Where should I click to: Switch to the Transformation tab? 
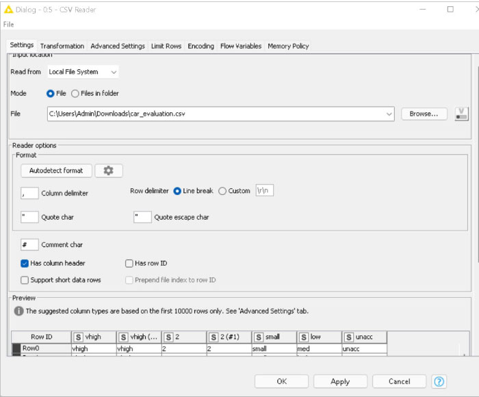point(62,46)
